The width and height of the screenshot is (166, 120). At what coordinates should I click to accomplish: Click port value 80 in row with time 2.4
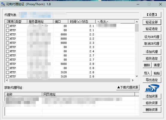[x=65, y=51]
